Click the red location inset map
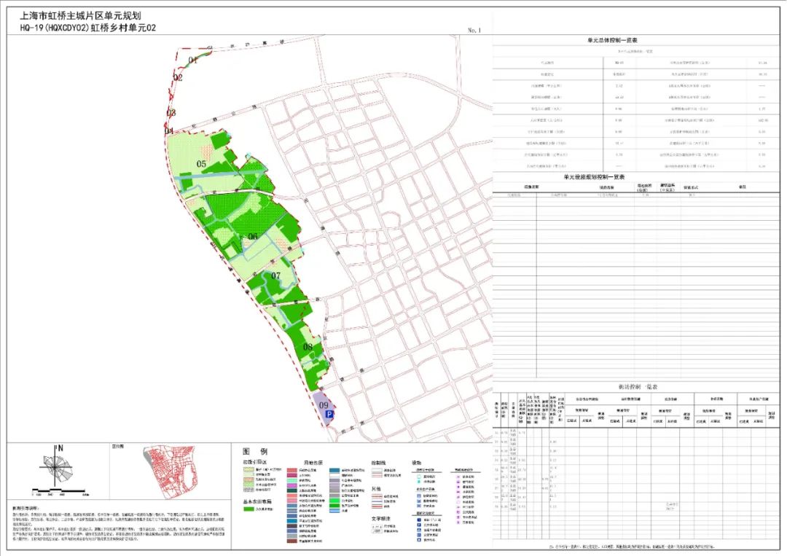 click(x=168, y=471)
